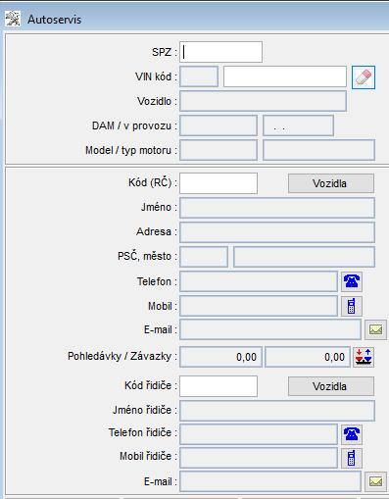The height and width of the screenshot is (499, 389).
Task: Click the Autoservis window title text
Action: pos(54,20)
